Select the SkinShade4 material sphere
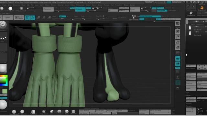Image resolution: width=207 pixels, height=116 pixels. [x=10, y=9]
